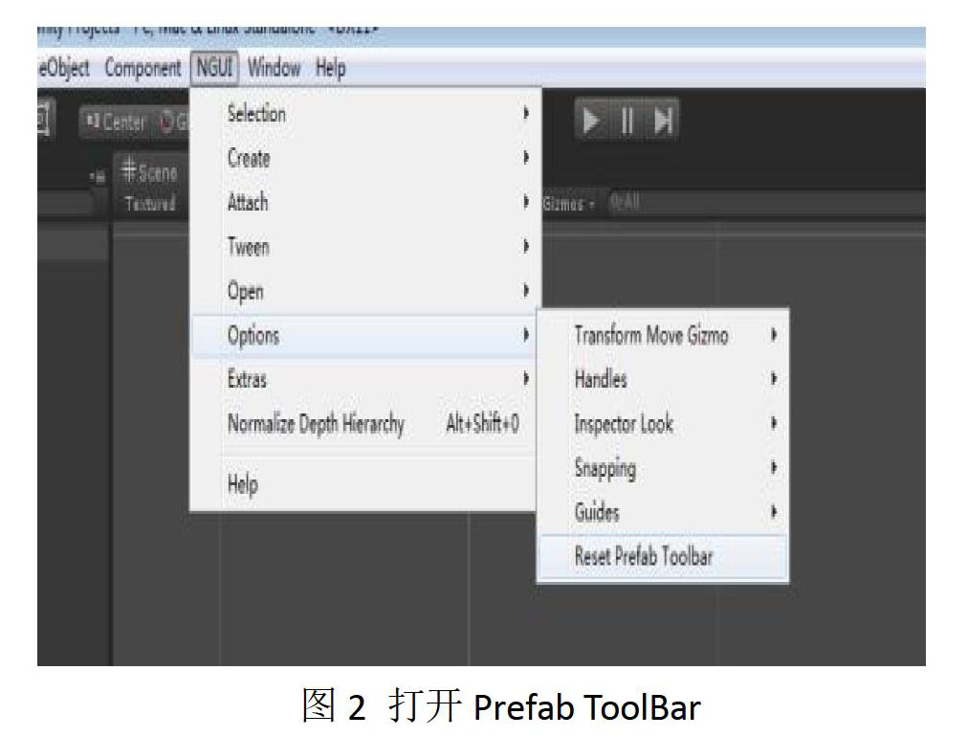Open the Attach submenu
968x737 pixels.
365,202
